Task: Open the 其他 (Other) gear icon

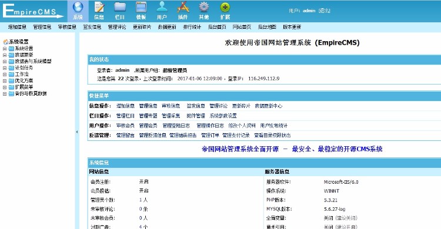Action: point(204,11)
